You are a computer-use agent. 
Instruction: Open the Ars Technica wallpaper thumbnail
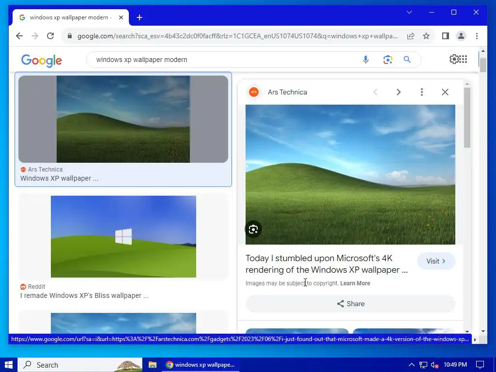click(123, 119)
